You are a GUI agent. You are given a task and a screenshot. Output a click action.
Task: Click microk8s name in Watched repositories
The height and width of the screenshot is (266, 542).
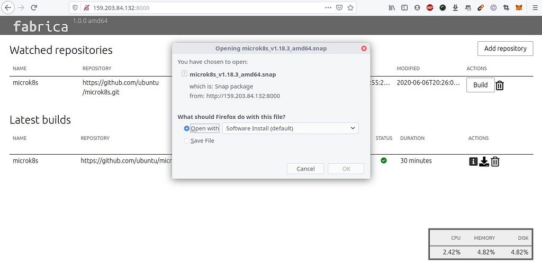[25, 83]
